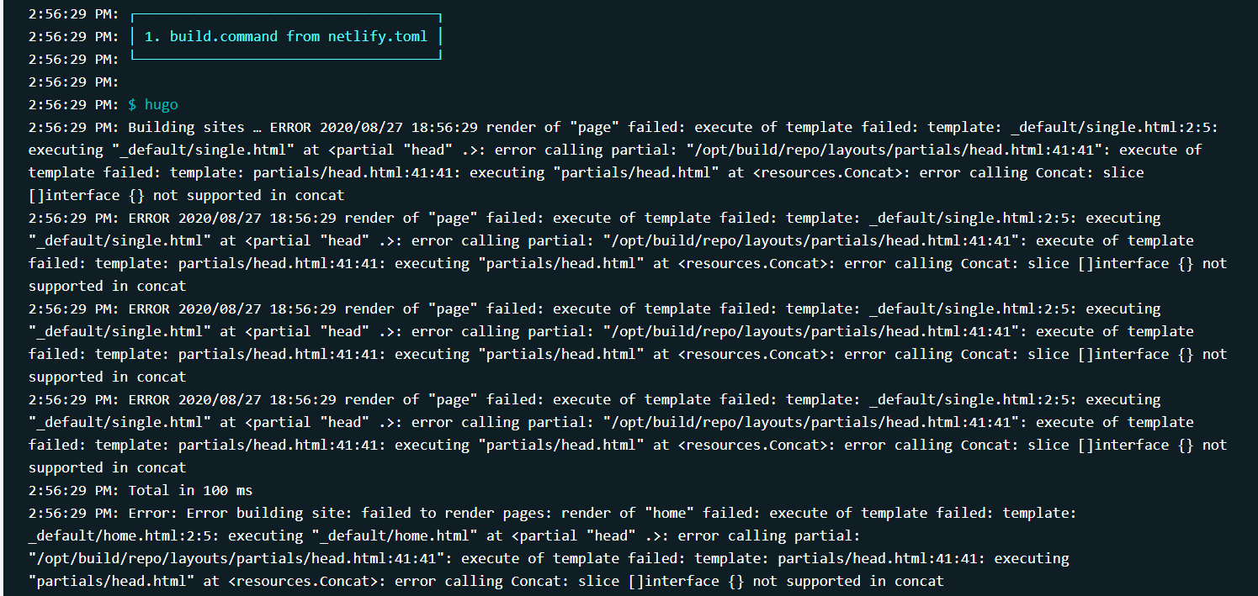Screen dimensions: 1258x596
Task: Click the "1. build.command from netlify.toml" heading
Action: (x=286, y=36)
